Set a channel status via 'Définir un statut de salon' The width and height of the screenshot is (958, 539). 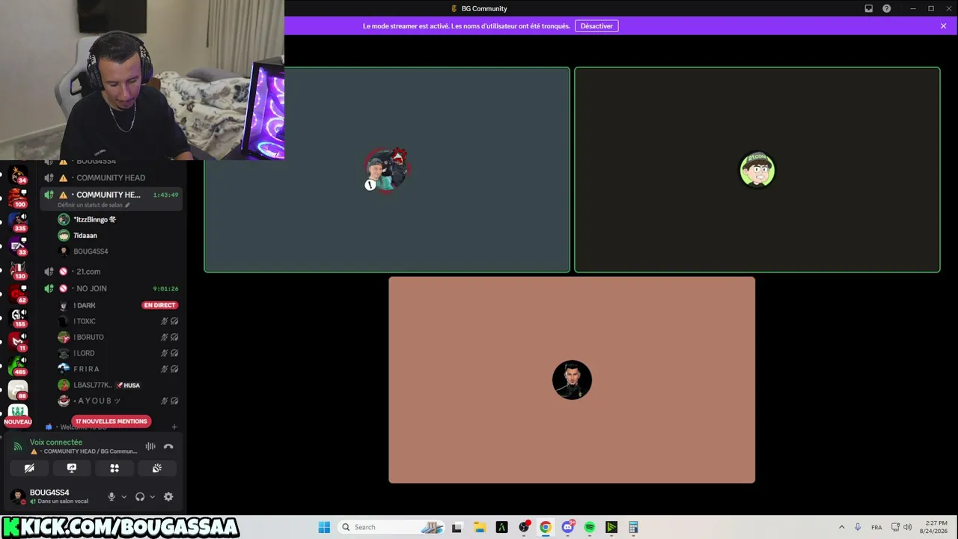click(x=94, y=205)
